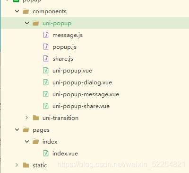This screenshot has height=173, width=189.
Task: Collapse the index folder chevron
Action: pyautogui.click(x=27, y=141)
